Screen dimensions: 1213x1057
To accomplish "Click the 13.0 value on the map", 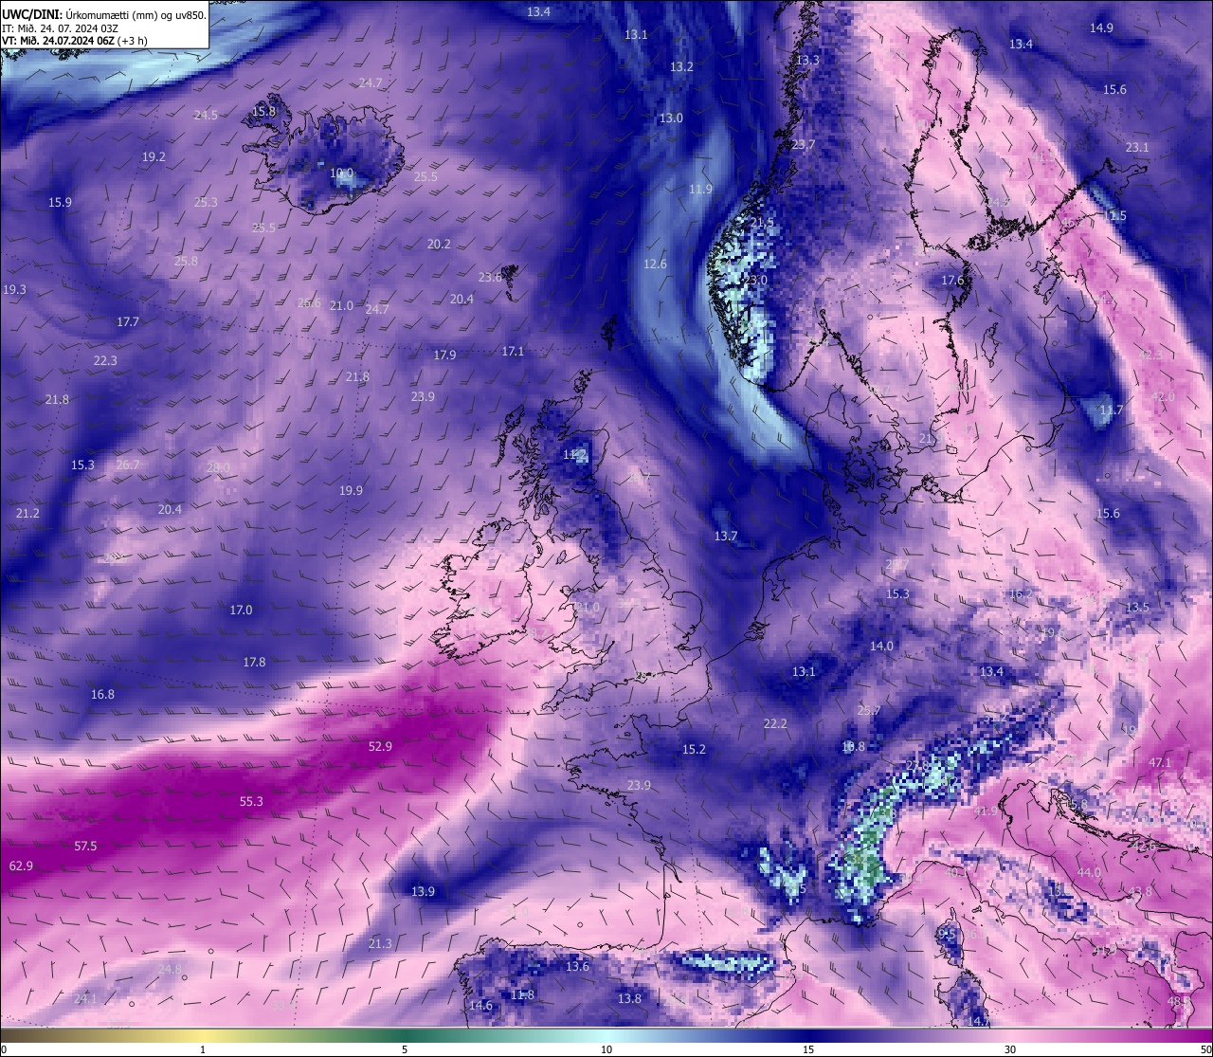I will (x=671, y=118).
